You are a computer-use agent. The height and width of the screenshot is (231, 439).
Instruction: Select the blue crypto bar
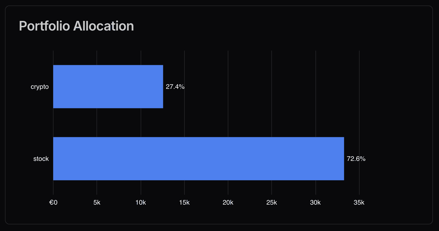click(x=108, y=87)
